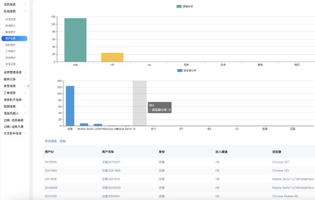Screen dimensions: 315x200
Task: Click the green web bar in channel chart
Action: tap(75, 40)
